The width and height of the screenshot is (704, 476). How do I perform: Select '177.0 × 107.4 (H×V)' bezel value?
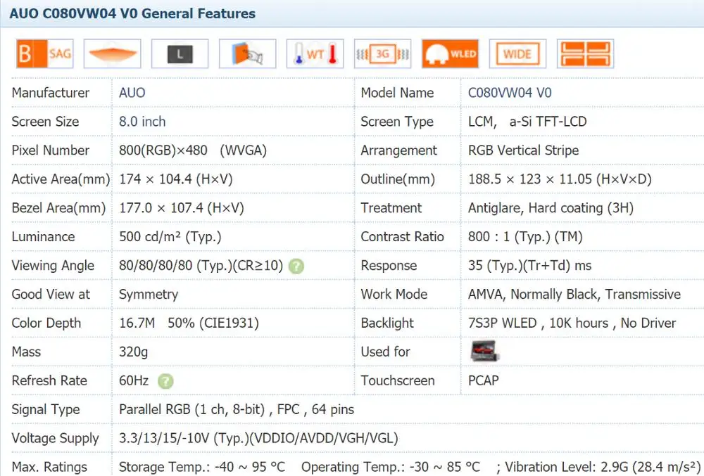tap(182, 207)
